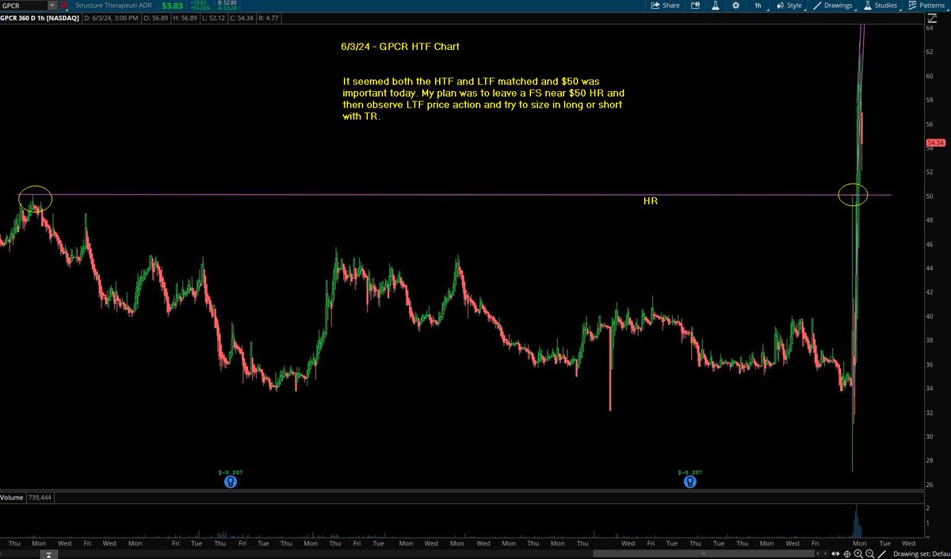Open chart settings gear icon
This screenshot has width=951, height=559.
[x=735, y=6]
